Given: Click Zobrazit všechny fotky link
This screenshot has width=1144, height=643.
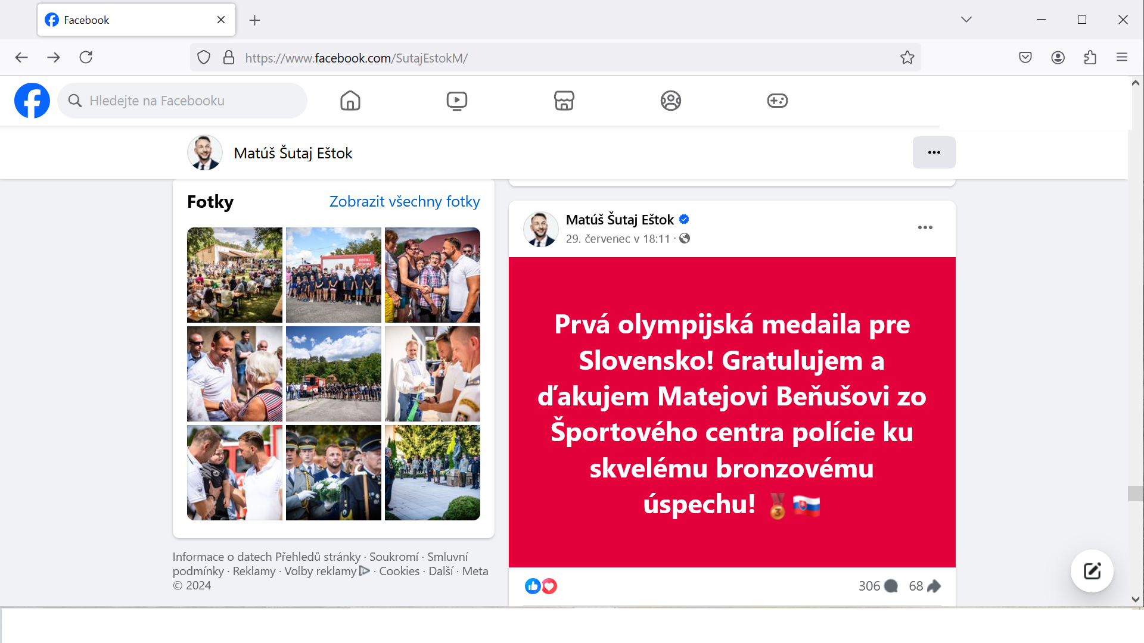Looking at the screenshot, I should coord(405,202).
